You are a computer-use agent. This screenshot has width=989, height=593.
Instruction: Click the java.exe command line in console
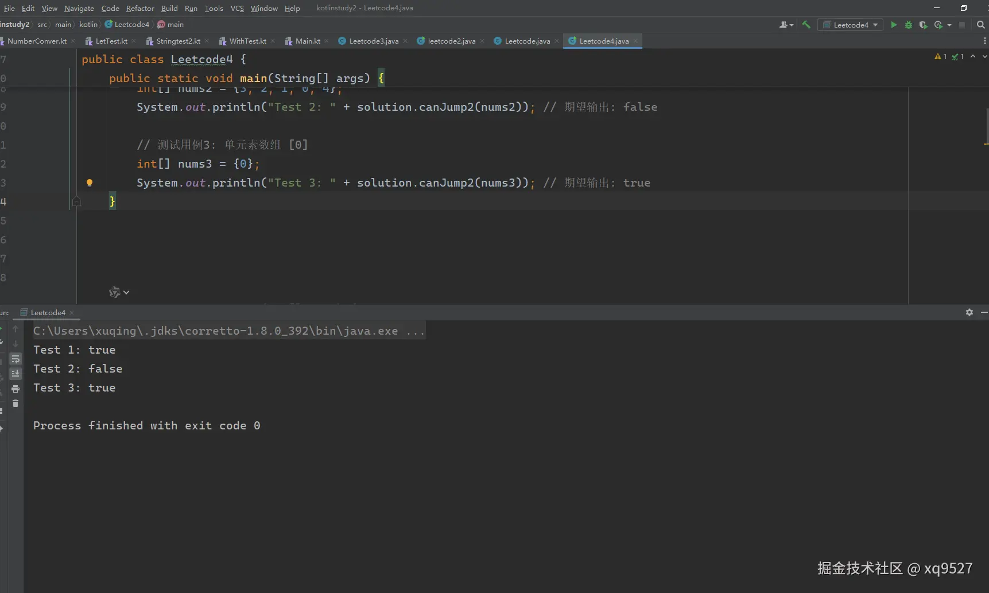coord(229,331)
